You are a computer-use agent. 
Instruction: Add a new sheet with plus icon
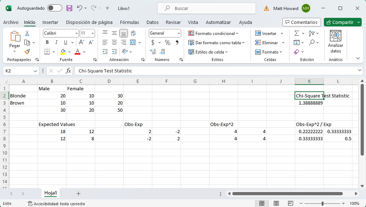pos(78,193)
